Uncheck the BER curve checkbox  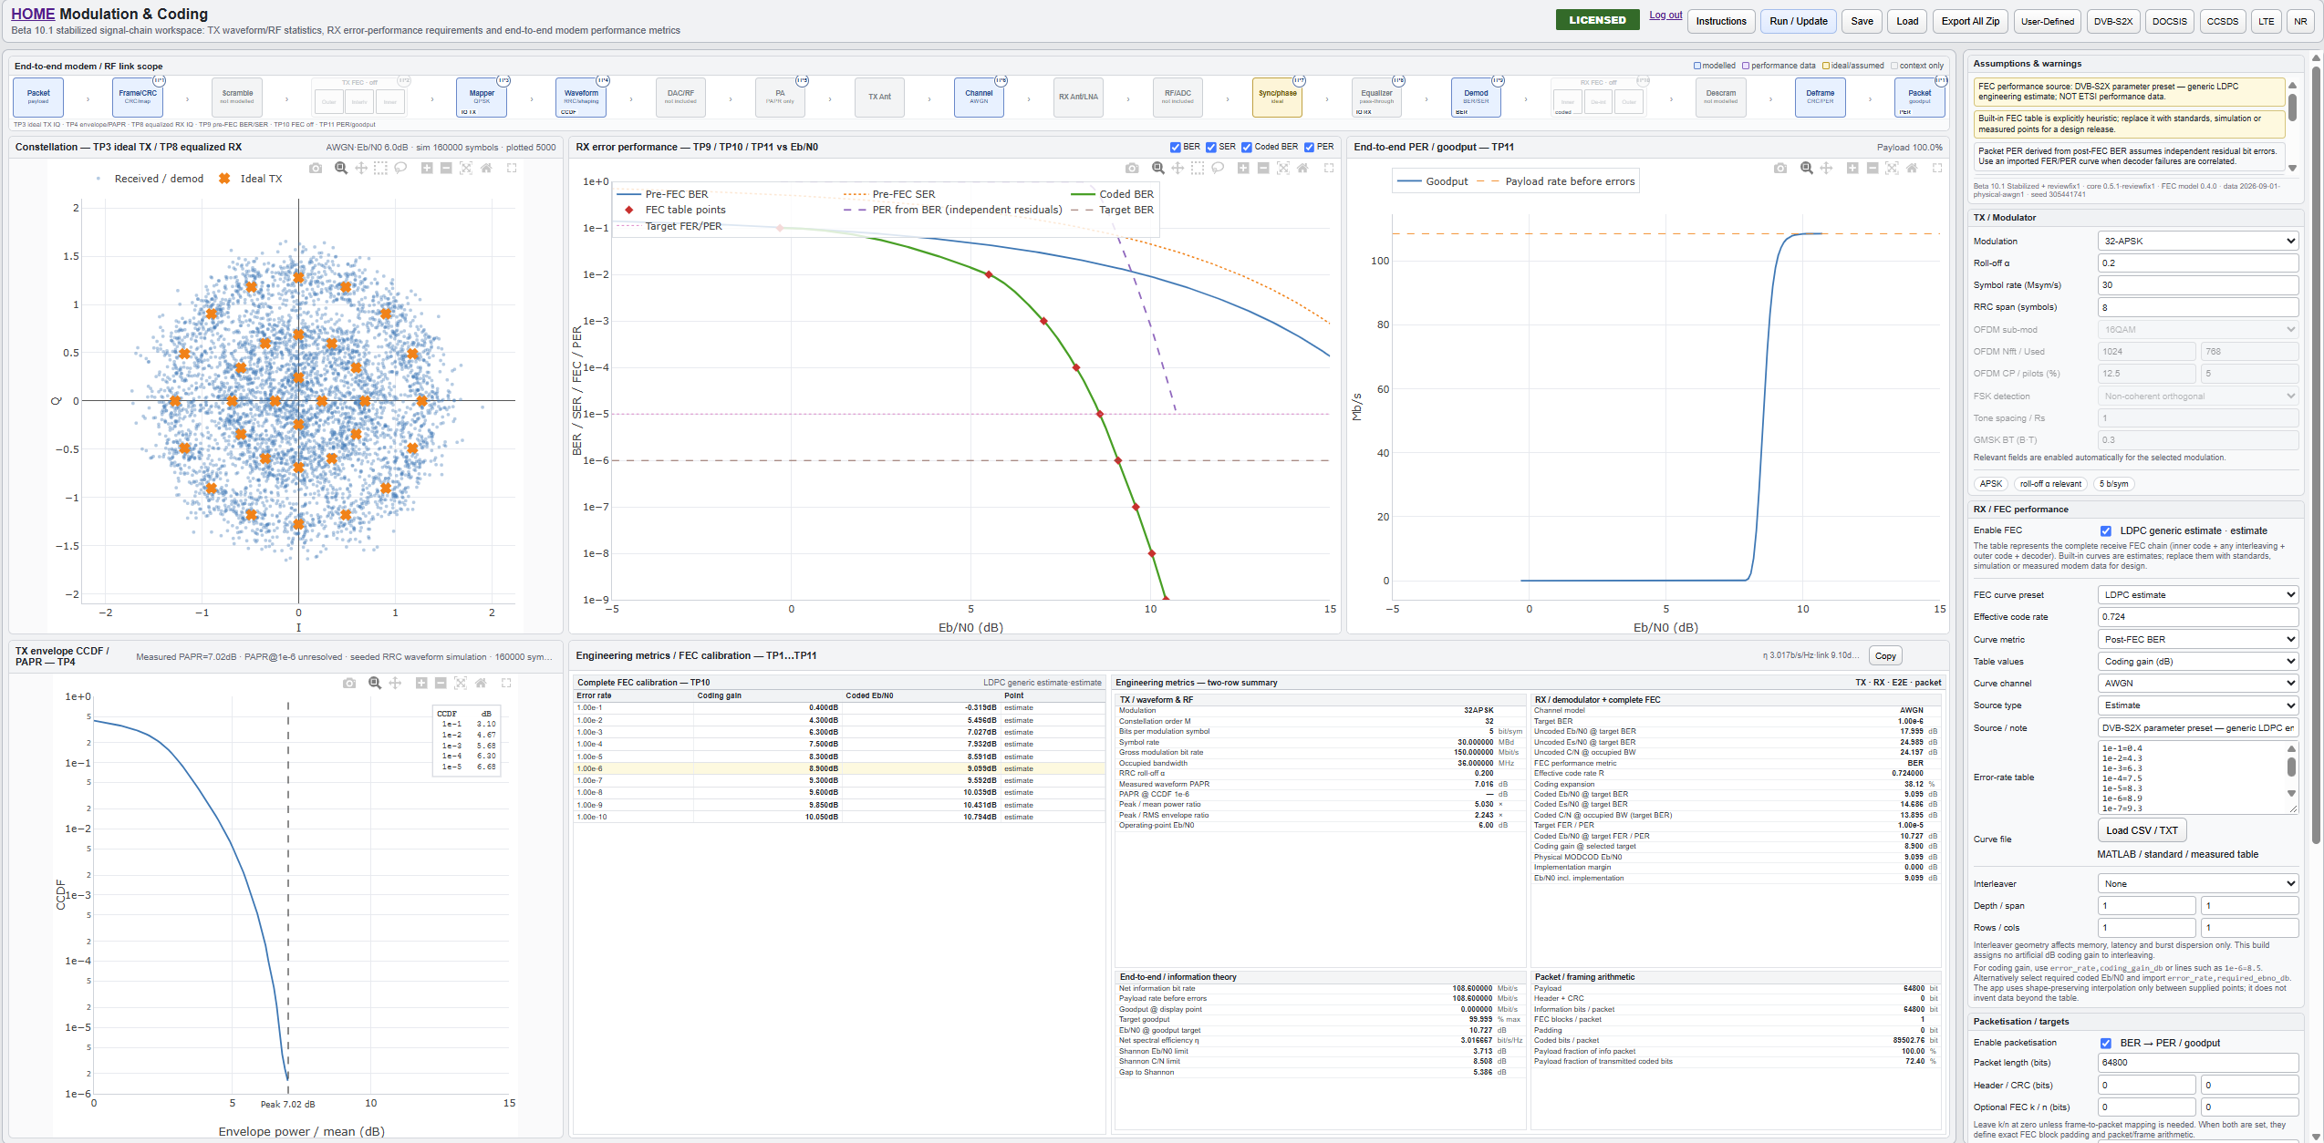click(1176, 147)
